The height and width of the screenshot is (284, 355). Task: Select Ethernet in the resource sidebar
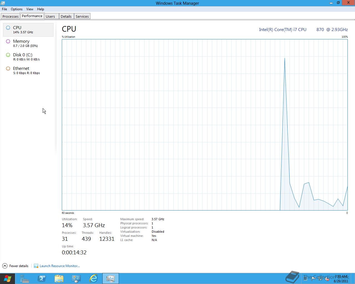tap(28, 70)
